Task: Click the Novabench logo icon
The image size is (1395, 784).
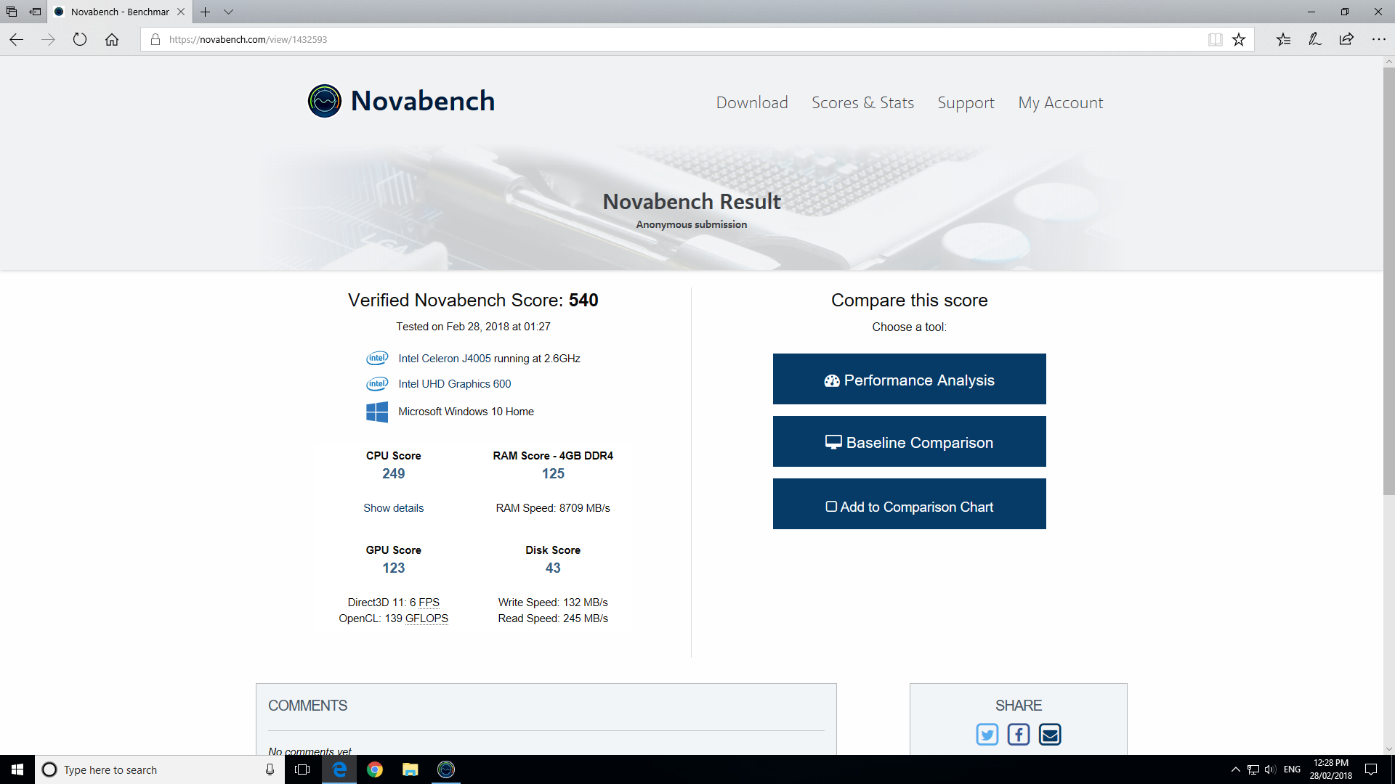Action: pos(325,101)
